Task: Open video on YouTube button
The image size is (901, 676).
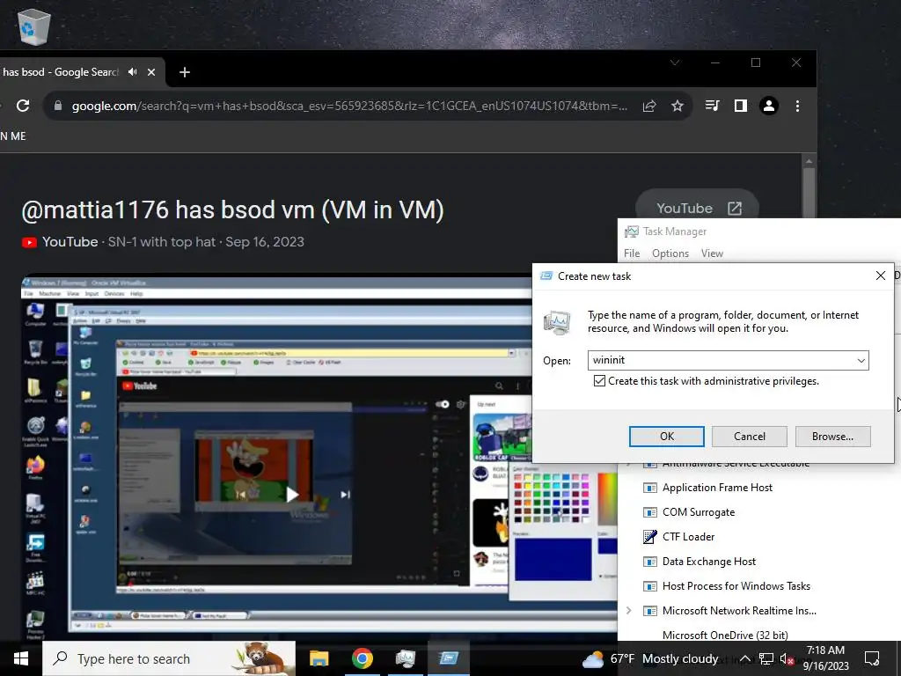Action: click(698, 208)
